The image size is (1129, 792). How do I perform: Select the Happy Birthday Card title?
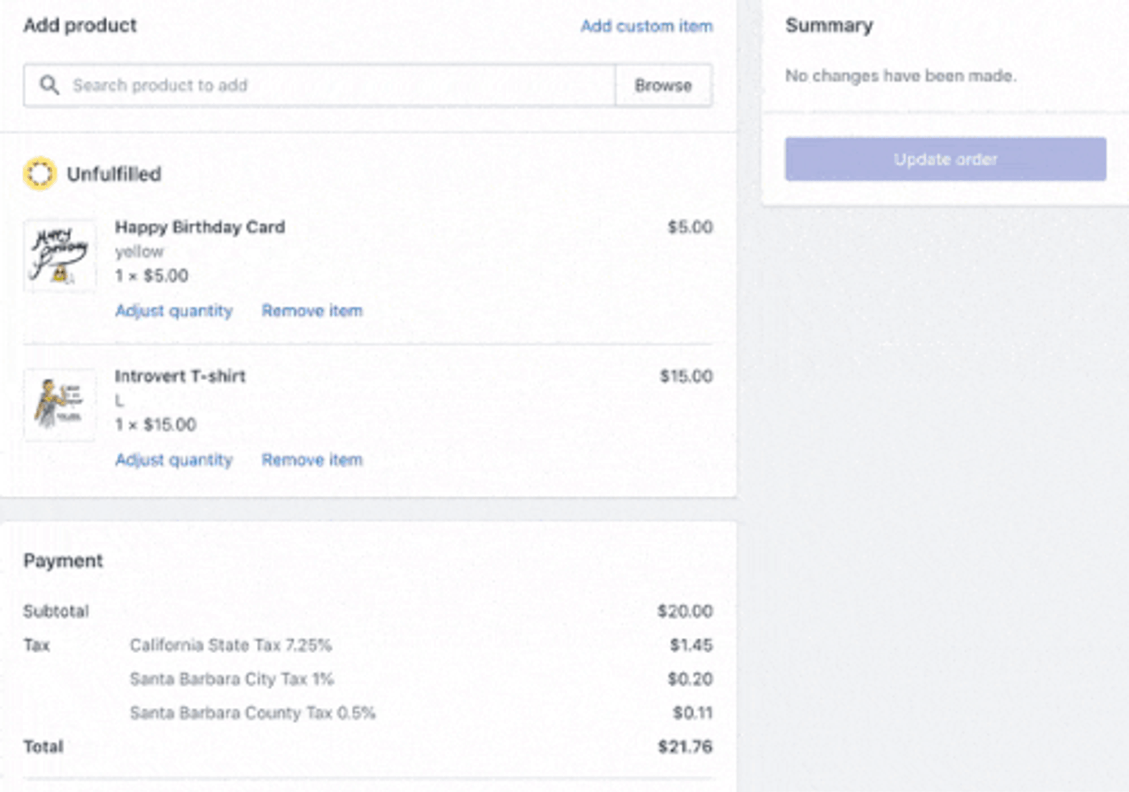tap(200, 227)
